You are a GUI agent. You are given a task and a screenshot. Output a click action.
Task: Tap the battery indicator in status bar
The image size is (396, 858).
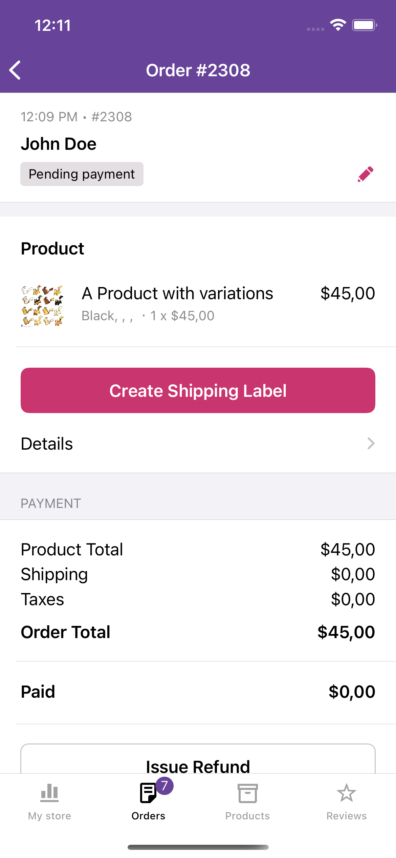point(365,25)
